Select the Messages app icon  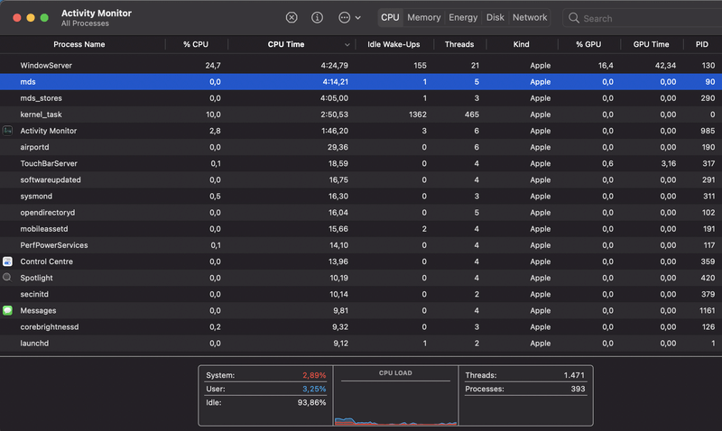point(7,310)
